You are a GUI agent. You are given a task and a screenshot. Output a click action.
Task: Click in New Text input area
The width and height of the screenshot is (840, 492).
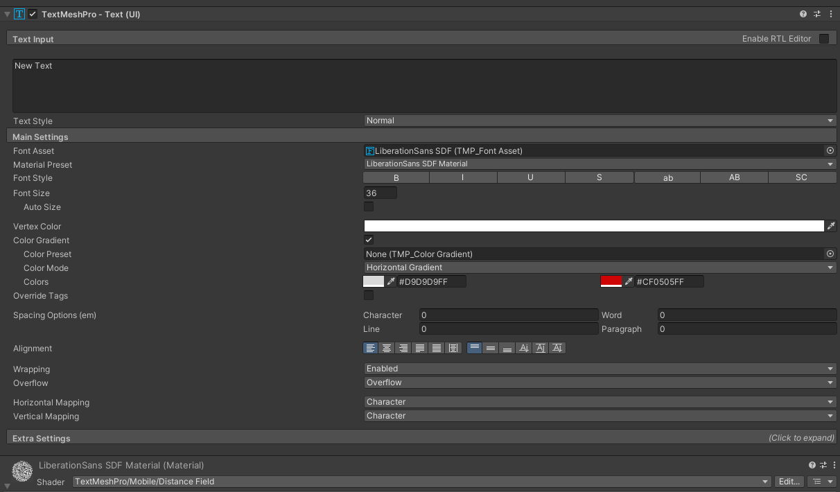pyautogui.click(x=424, y=86)
